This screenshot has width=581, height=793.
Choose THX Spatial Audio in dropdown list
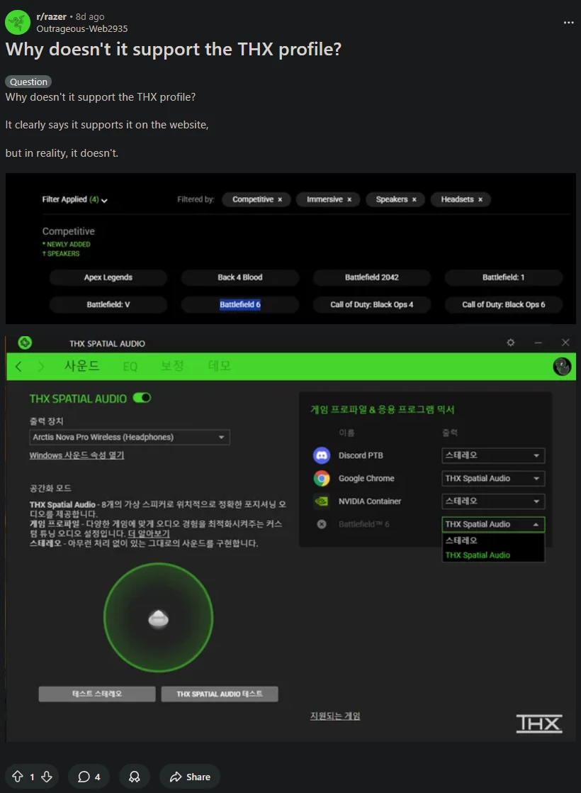[x=493, y=555]
